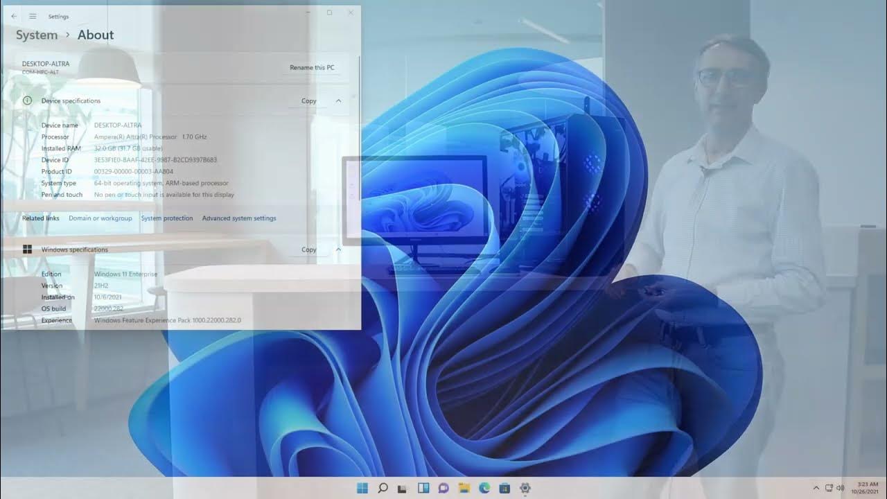Screen dimensions: 887x499
Task: Select the OS build value 22000.282
Action: click(109, 308)
